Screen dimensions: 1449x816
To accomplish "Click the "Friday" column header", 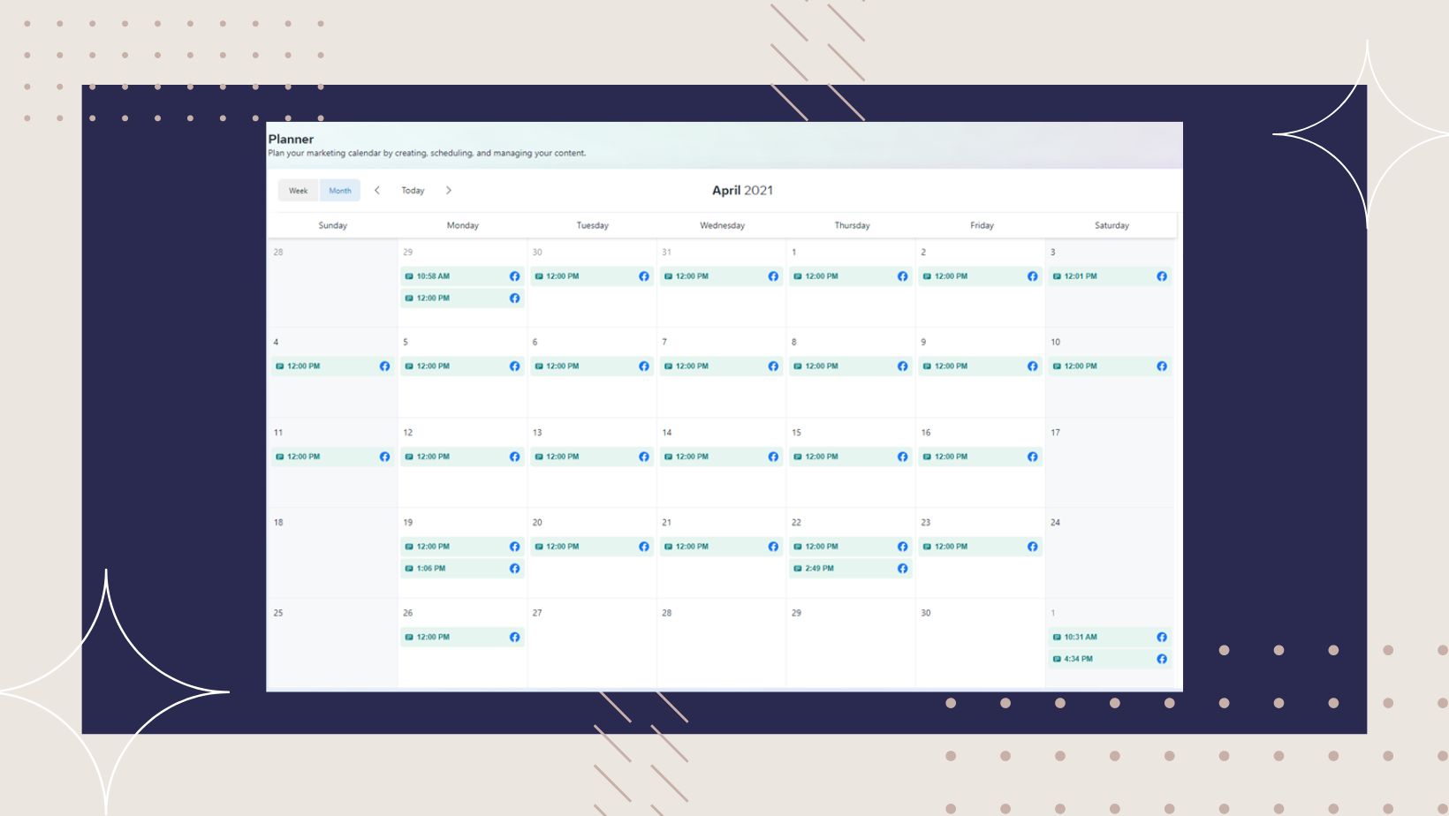I will point(982,225).
